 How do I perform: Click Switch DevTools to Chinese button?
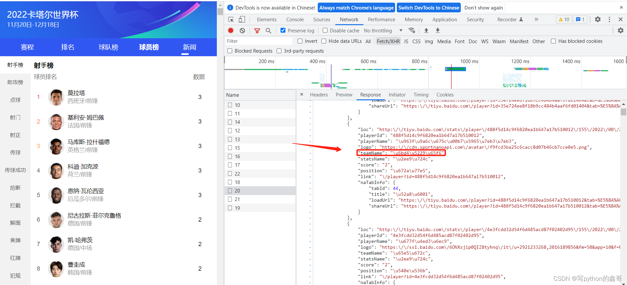point(429,8)
